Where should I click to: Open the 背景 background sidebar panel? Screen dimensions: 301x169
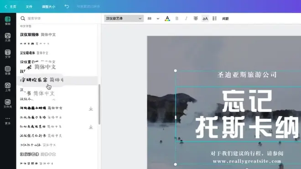[8, 71]
